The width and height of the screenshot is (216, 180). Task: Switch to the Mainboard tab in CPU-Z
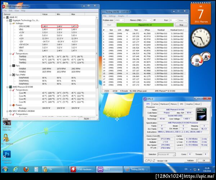tap(165, 104)
